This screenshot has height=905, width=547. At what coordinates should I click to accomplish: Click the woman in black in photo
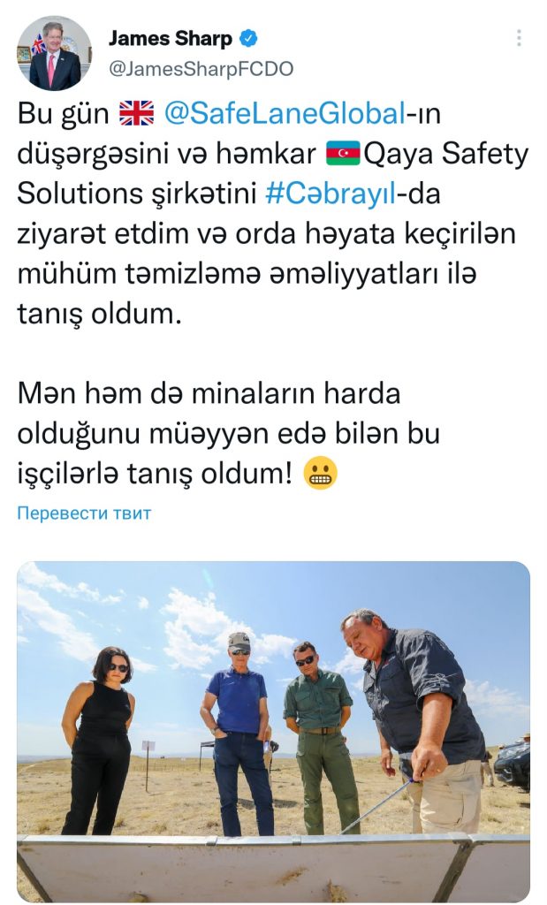click(99, 740)
